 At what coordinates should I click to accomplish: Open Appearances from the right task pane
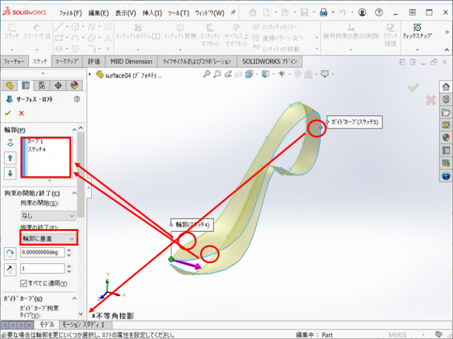tap(446, 137)
